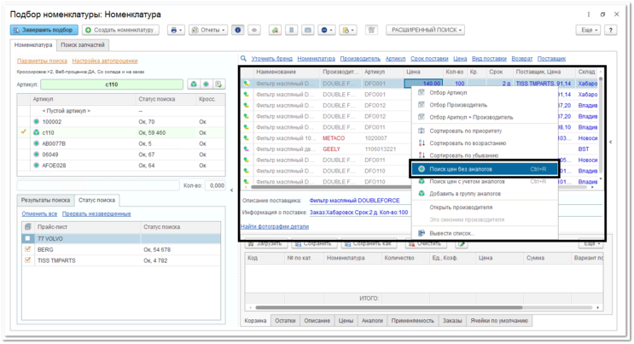Select Поиск цен без аналогов menu item
Viewport: 634px width, 344px height.
tap(461, 169)
